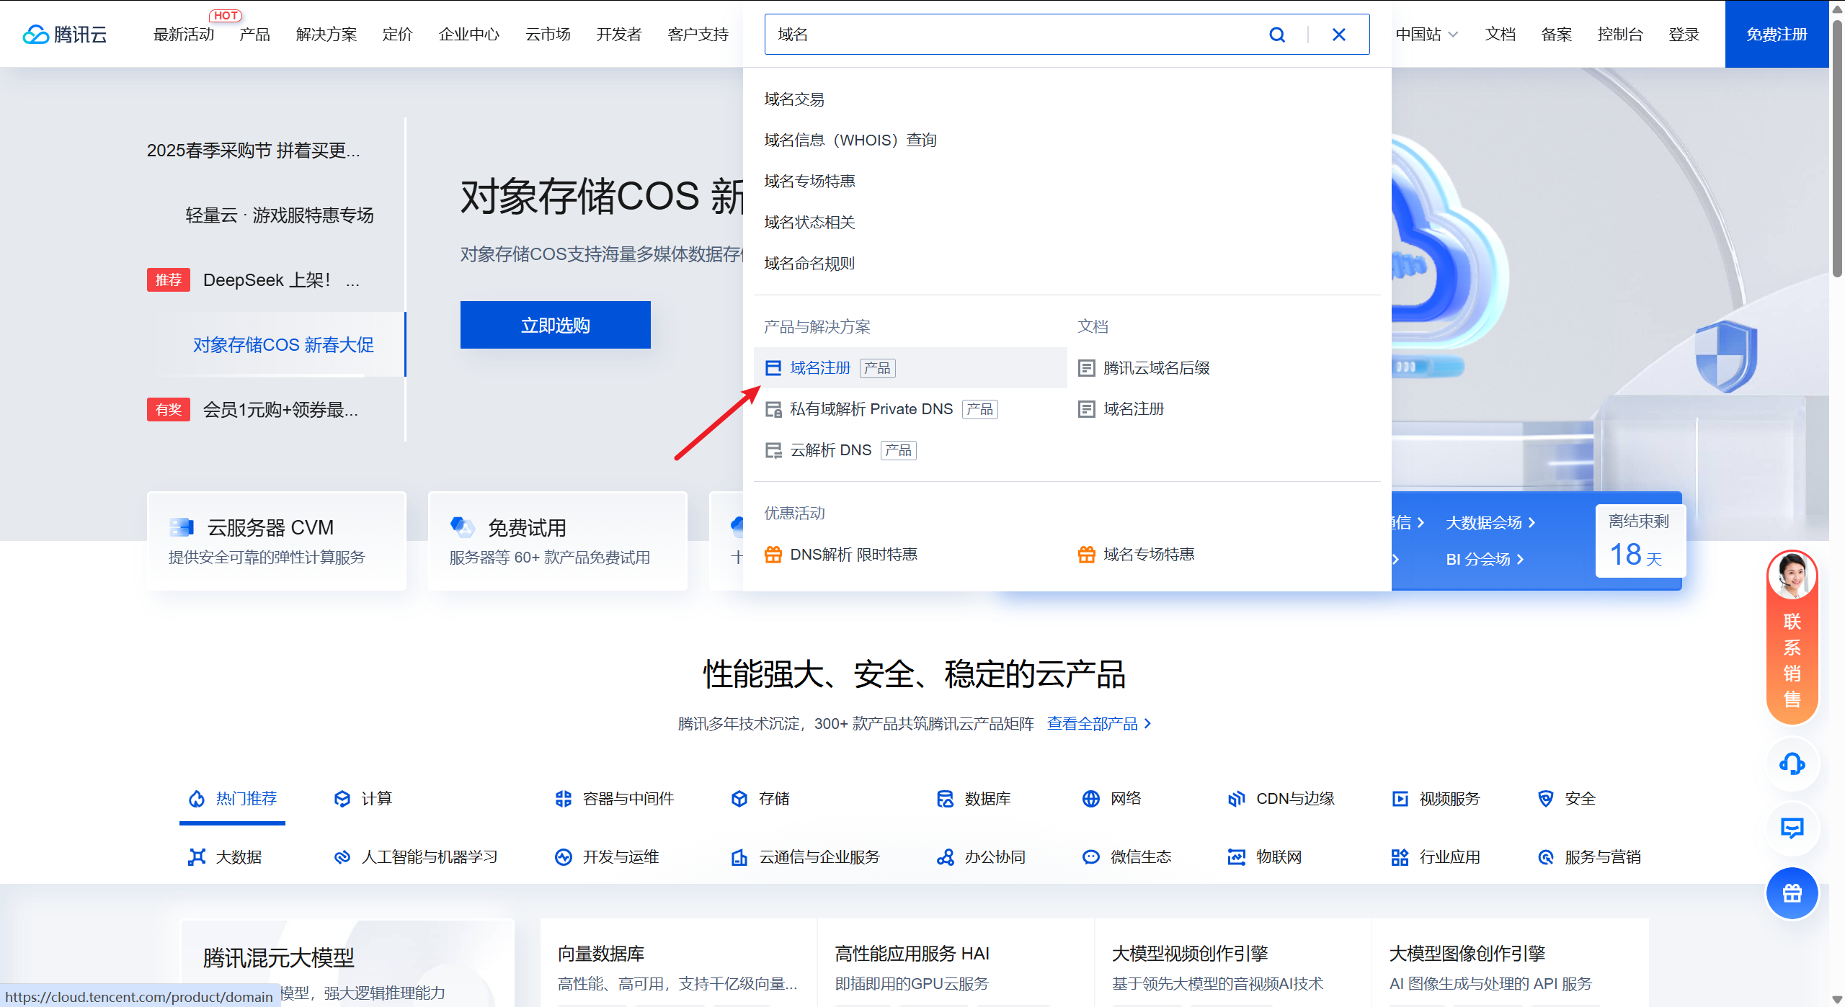1845x1007 pixels.
Task: Click the blue gift floating button
Action: tap(1792, 893)
